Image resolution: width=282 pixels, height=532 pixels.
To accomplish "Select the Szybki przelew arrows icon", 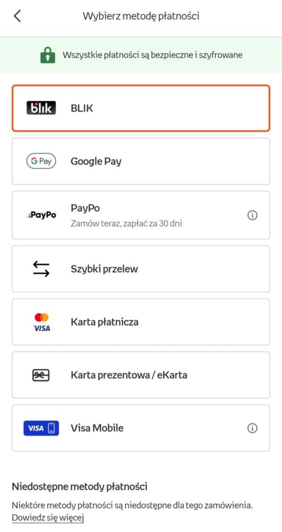I will (40, 268).
